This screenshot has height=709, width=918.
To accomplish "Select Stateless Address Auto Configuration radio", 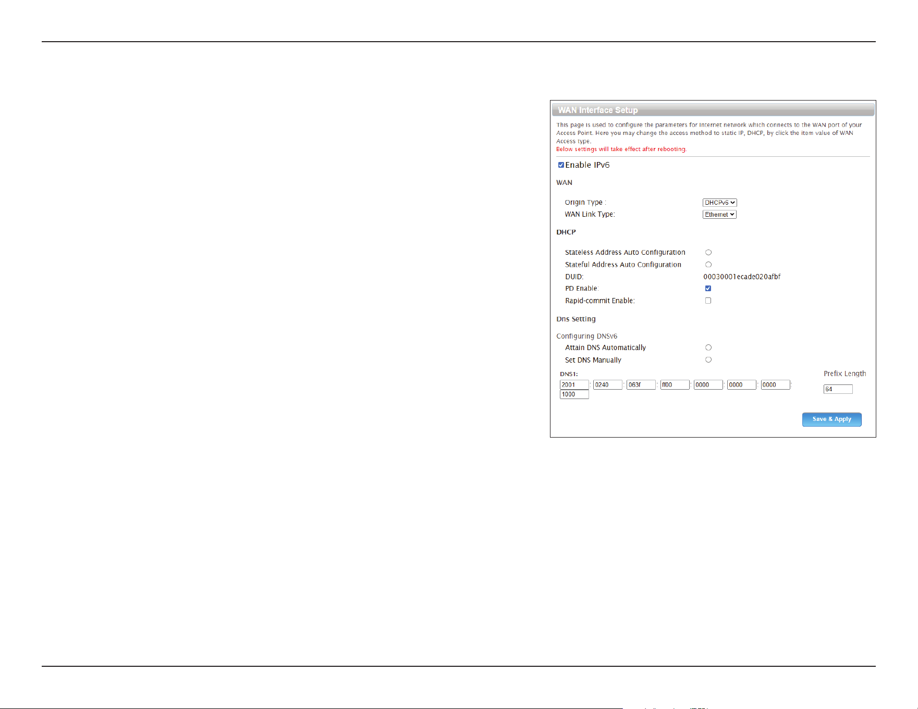I will 708,253.
